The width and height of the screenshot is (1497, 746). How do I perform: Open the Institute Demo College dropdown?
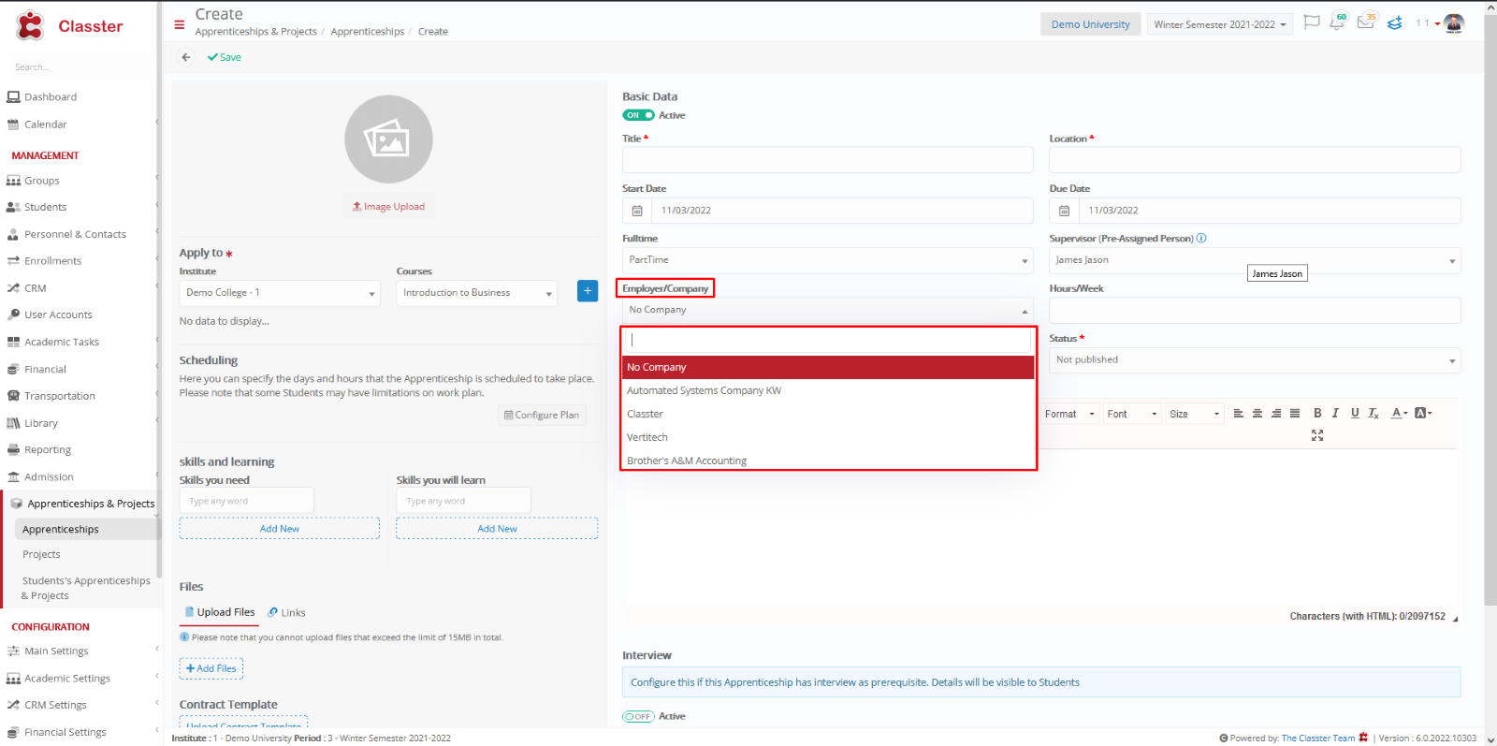coord(280,293)
